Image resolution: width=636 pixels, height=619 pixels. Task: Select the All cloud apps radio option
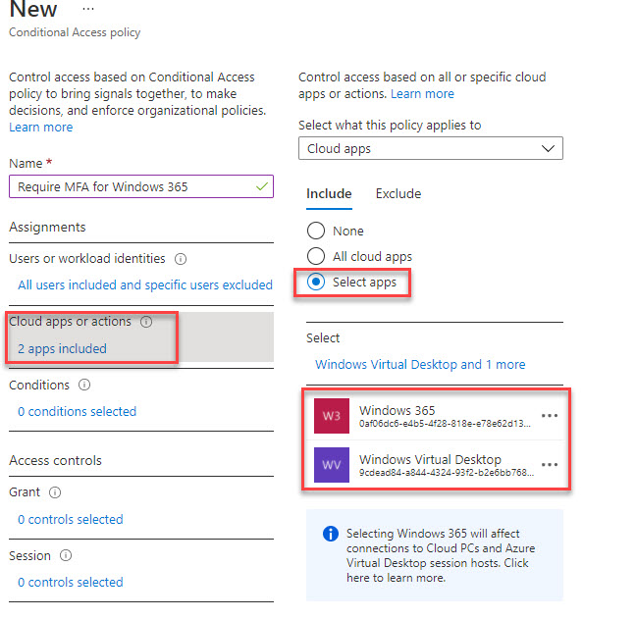coord(316,256)
